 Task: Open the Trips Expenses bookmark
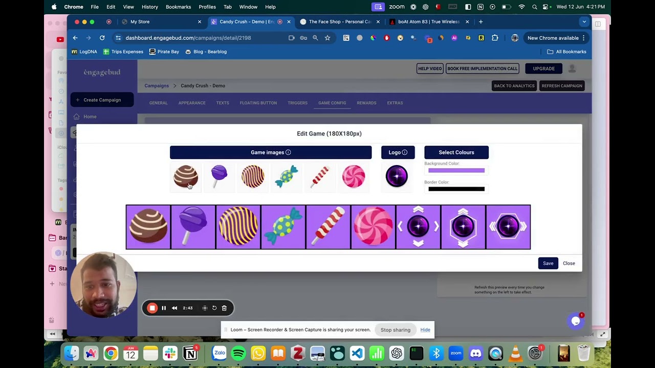click(x=123, y=52)
